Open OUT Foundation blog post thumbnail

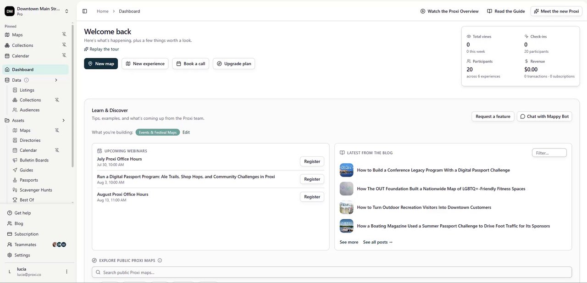tap(347, 189)
